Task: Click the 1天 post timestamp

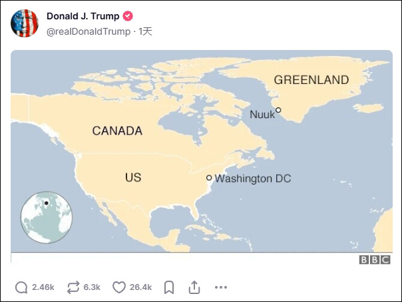Action: [x=145, y=31]
